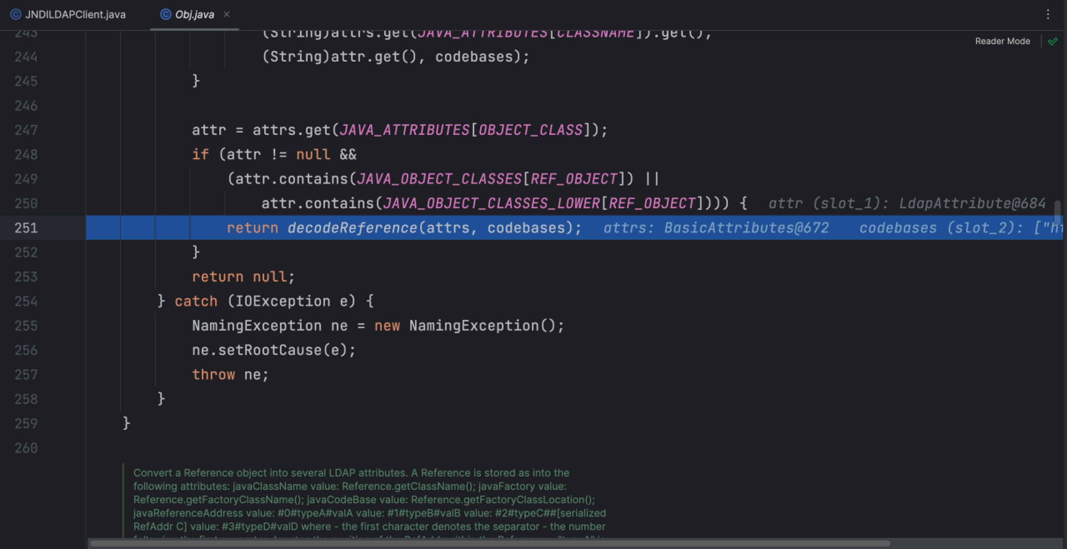Click the inline hint attrs: BasicAttributes@672

pos(716,228)
